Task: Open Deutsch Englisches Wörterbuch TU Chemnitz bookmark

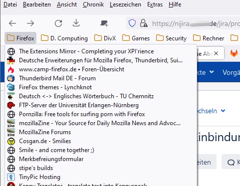Action: [101, 96]
